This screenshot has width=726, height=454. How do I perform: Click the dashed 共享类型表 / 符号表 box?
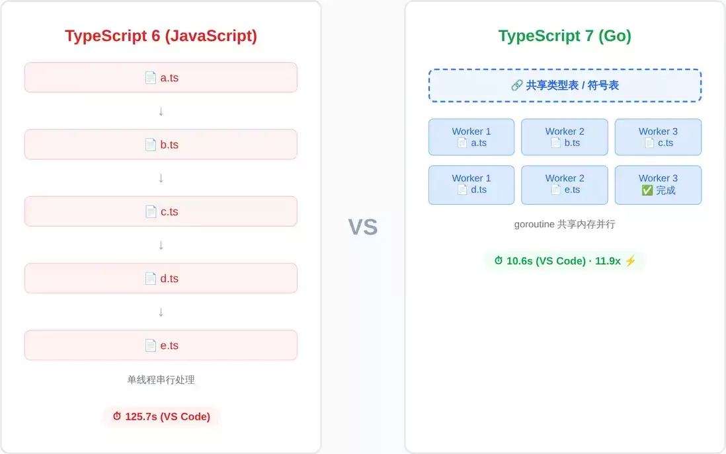click(565, 86)
